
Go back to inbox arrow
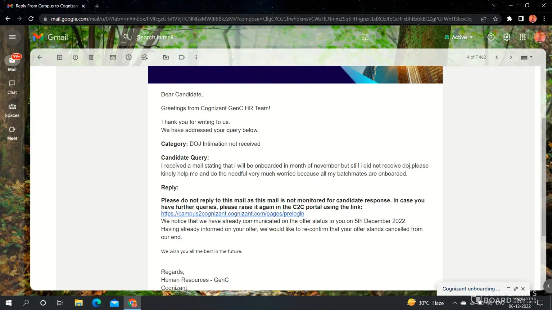pos(39,57)
